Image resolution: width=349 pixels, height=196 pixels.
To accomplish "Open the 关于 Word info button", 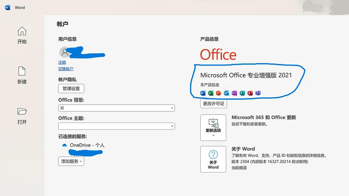I will 213,159.
